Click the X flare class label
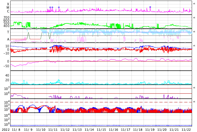 tap(8, 4)
